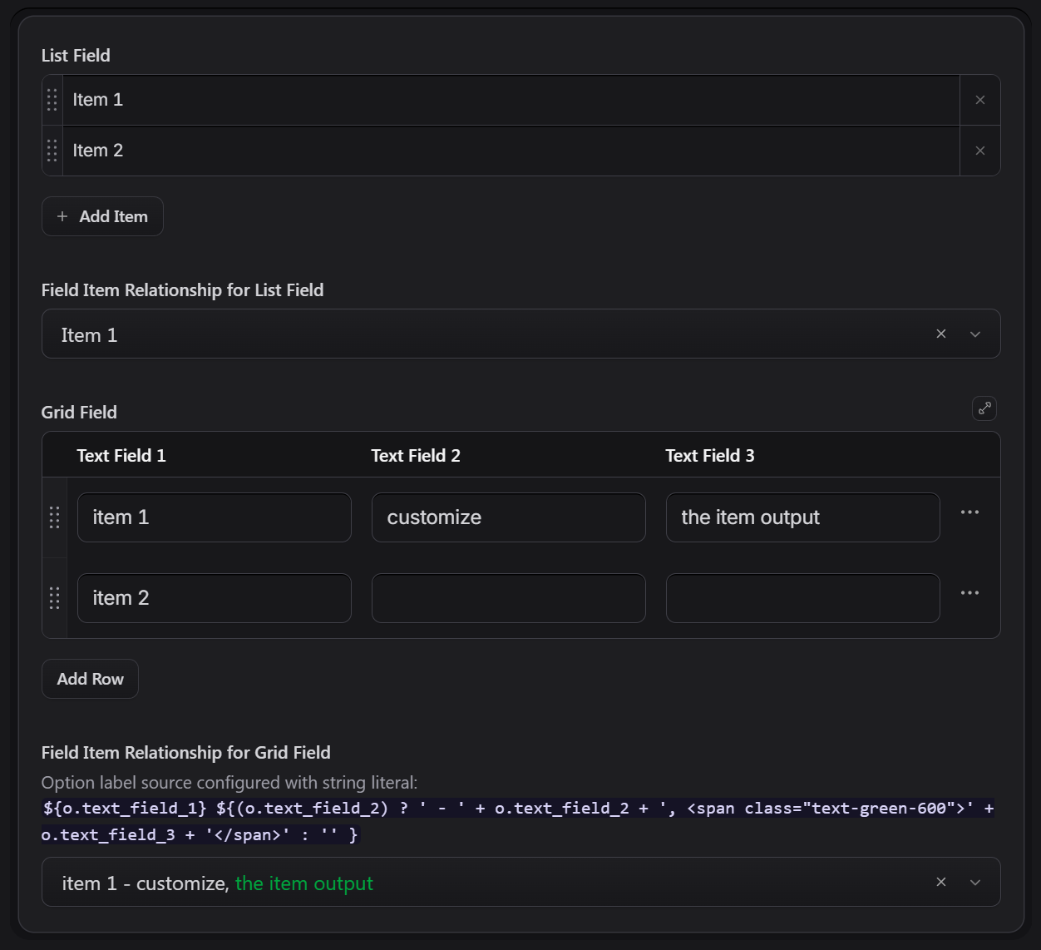Clear the List Field relationship selection
The height and width of the screenshot is (950, 1041).
[x=941, y=334]
